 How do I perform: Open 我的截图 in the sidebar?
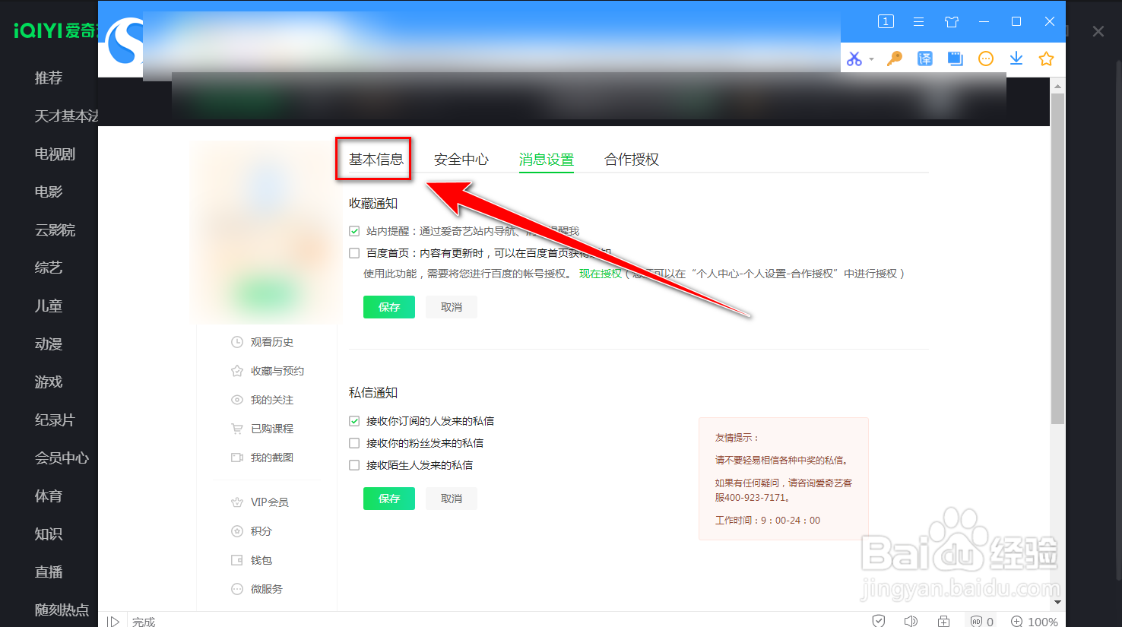[x=272, y=458]
